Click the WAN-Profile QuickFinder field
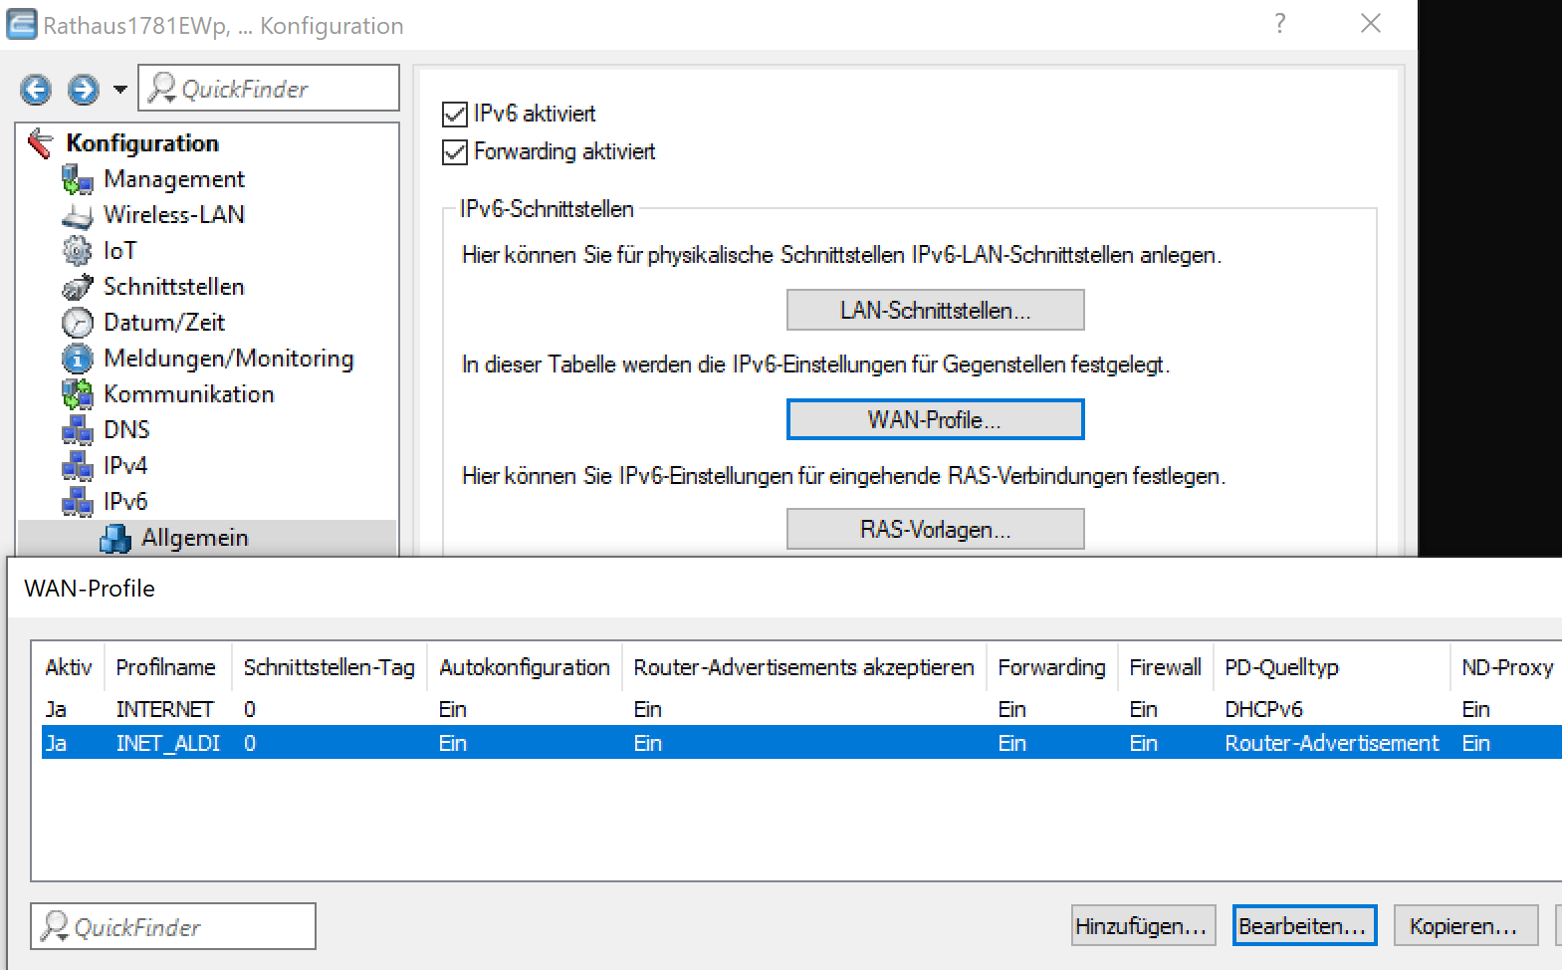Viewport: 1562px width, 970px height. tap(173, 926)
